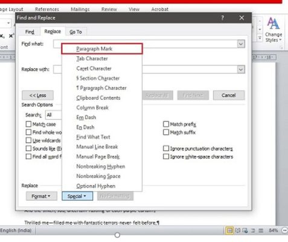288x242 pixels.
Task: Enable the Match prefix checkbox
Action: (x=166, y=124)
